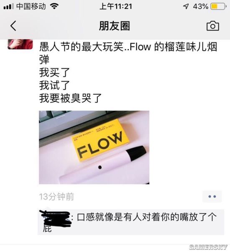Tap the back arrow in the header
Screen dimensions: 230x252
click(x=13, y=26)
